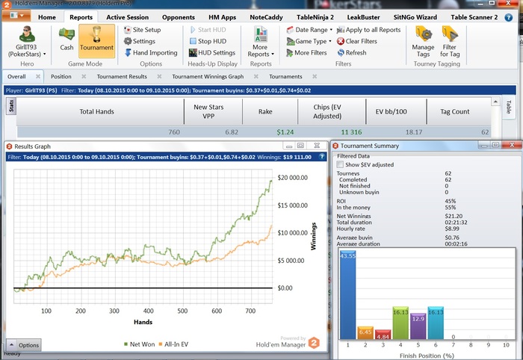Open Manage Tags
Screen dimensions: 523x360
coord(423,42)
